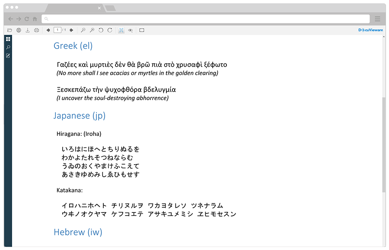Click the 'No more shall I see acacias' line

click(137, 73)
